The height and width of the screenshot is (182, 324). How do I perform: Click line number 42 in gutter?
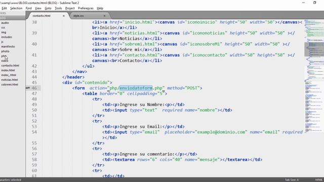[34, 66]
